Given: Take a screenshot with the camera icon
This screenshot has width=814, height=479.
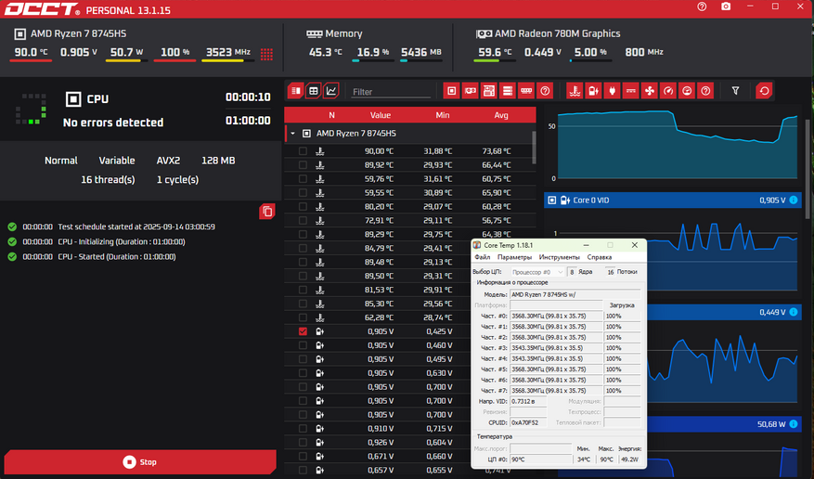Looking at the screenshot, I should coord(726,6).
